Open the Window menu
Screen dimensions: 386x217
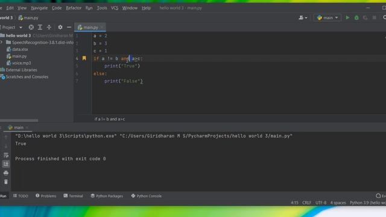pyautogui.click(x=130, y=8)
